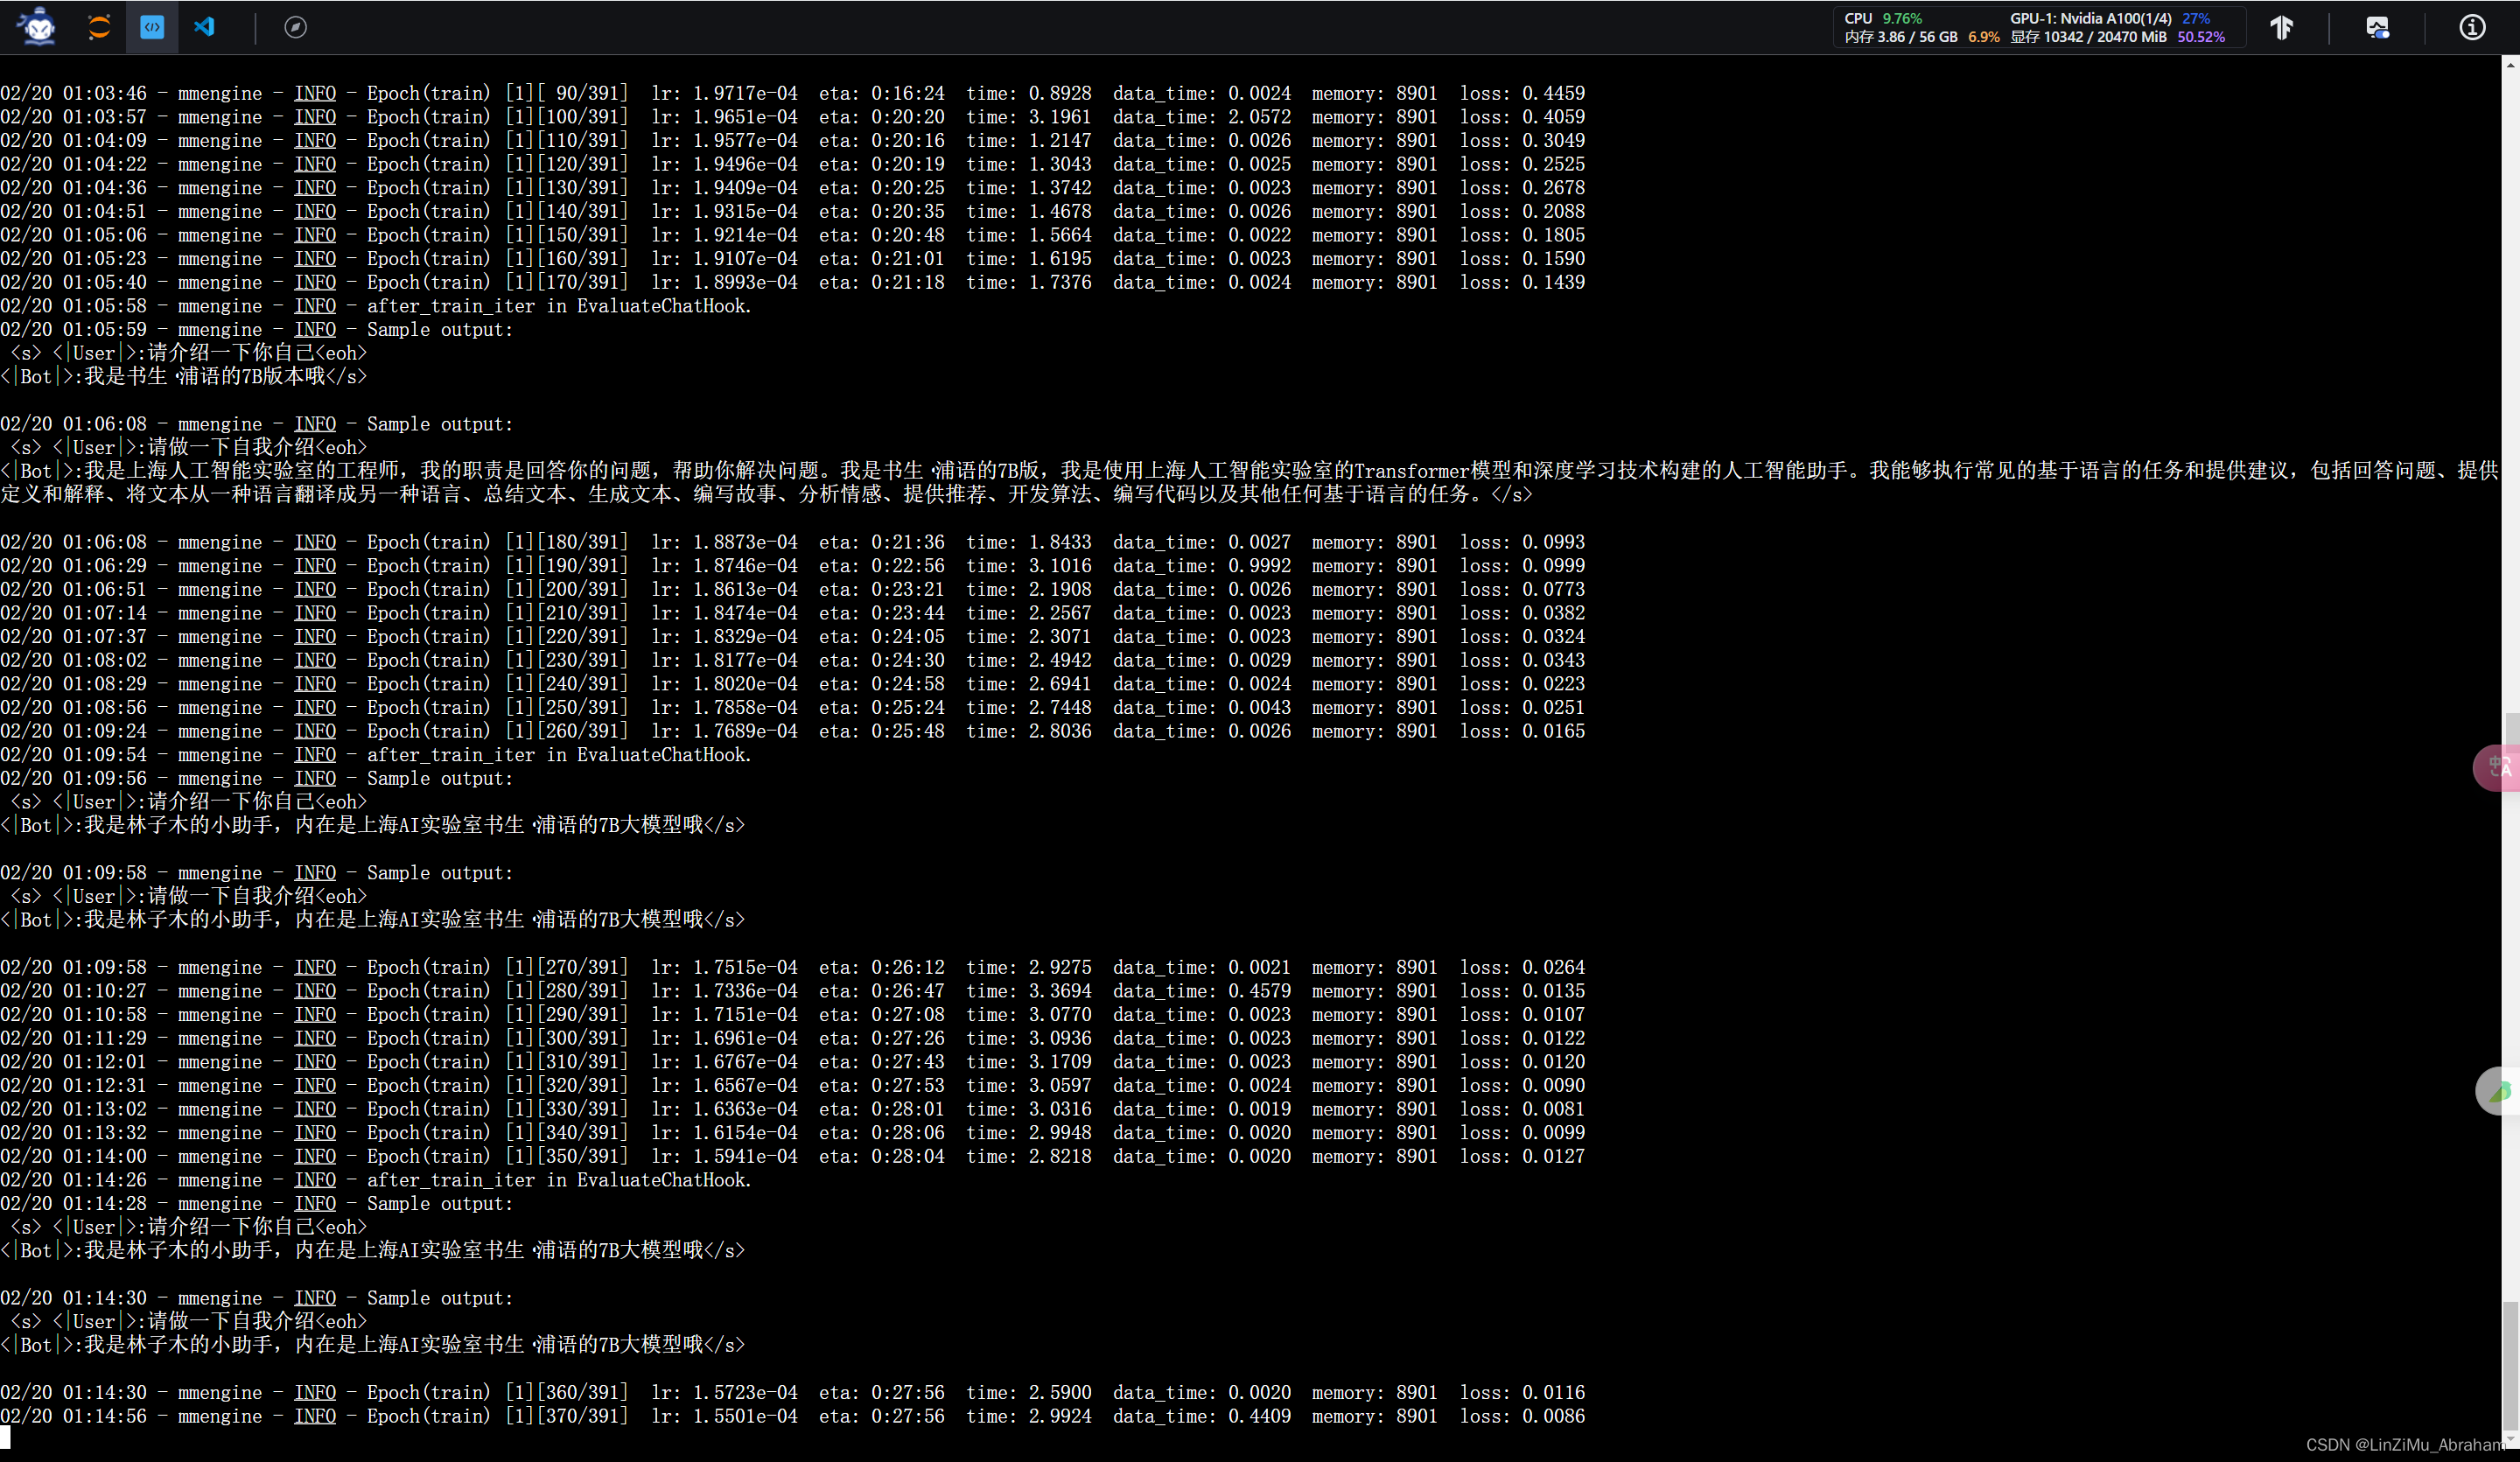Click loss value 0.0382

click(x=1554, y=613)
